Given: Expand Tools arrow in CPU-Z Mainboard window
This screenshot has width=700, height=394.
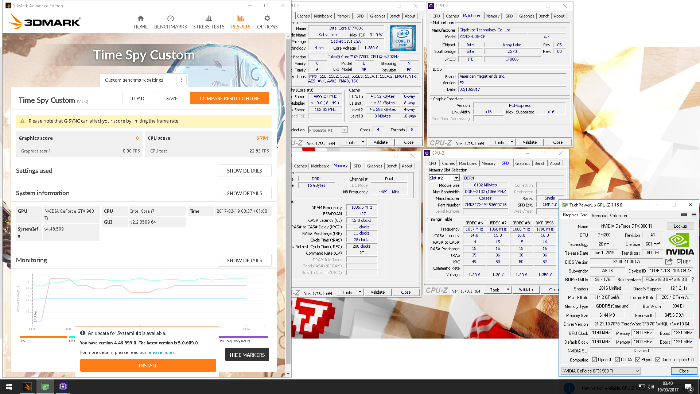Looking at the screenshot, I should (512, 142).
